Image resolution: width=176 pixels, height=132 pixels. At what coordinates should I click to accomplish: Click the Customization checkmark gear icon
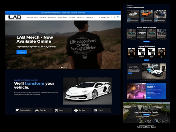click(17, 110)
